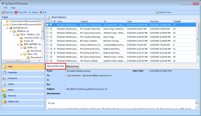Click the Switch View icon

157,12
